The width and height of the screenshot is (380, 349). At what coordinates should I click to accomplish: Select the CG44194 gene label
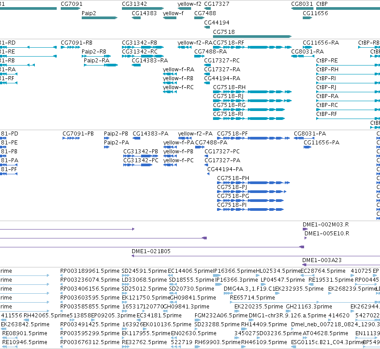(217, 22)
